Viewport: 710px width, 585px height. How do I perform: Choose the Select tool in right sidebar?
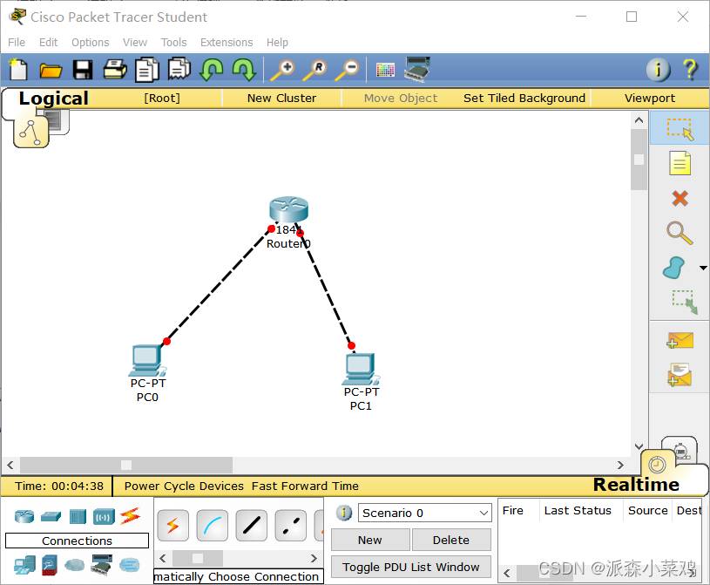tap(680, 128)
